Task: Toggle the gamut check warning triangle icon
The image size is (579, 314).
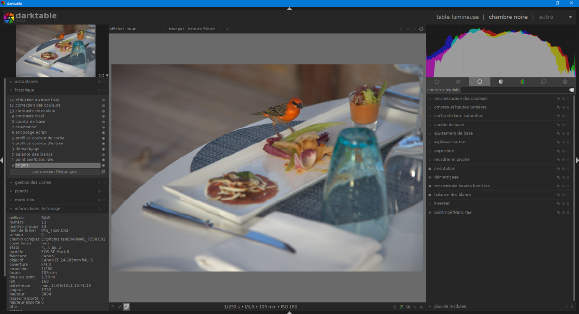Action: point(421,307)
